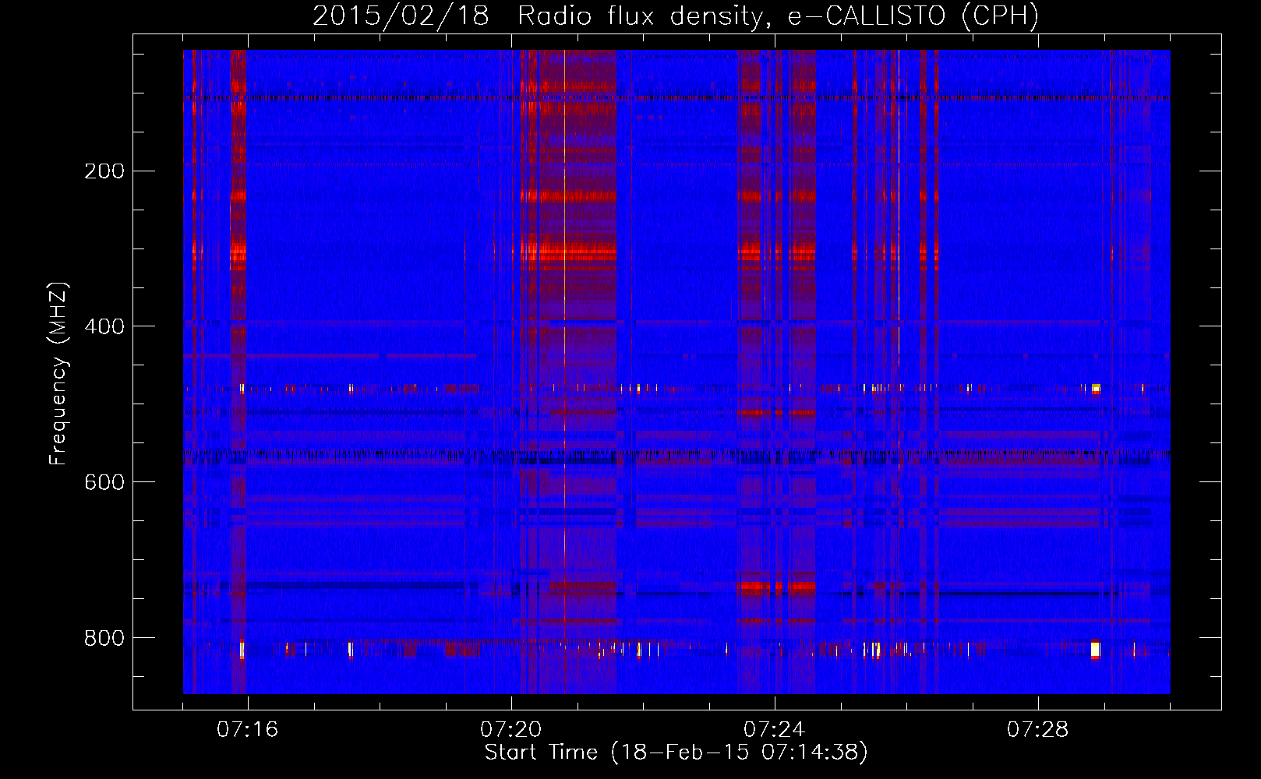Click the 07:24 time tick label
1261x779 pixels.
pyautogui.click(x=775, y=730)
